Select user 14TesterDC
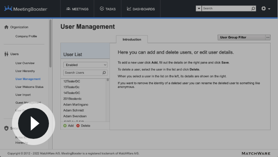Viewport: 278px width, 157px height. click(x=72, y=93)
